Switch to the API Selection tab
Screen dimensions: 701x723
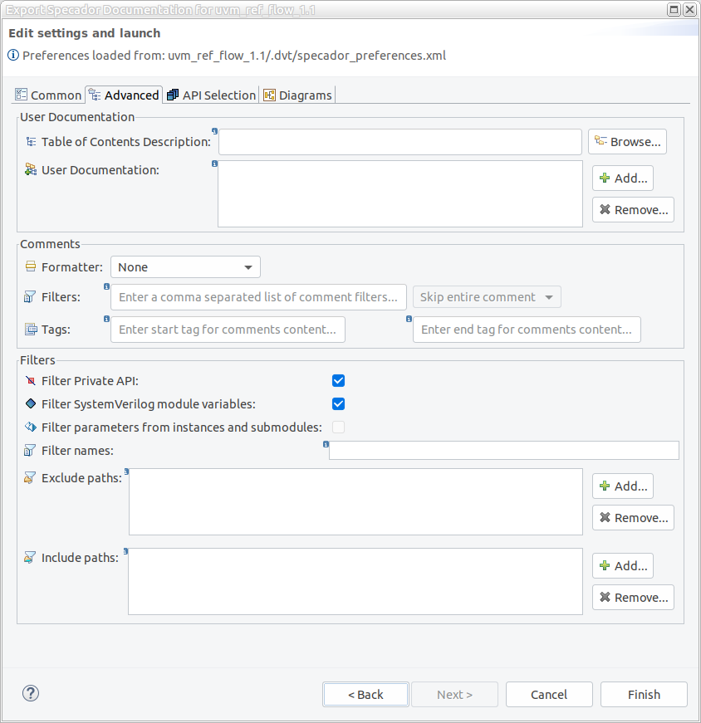click(x=211, y=95)
